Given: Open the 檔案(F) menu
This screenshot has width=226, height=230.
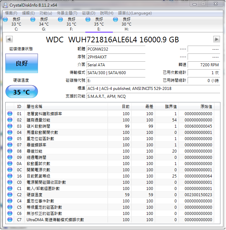Looking at the screenshot, I should pyautogui.click(x=11, y=13).
